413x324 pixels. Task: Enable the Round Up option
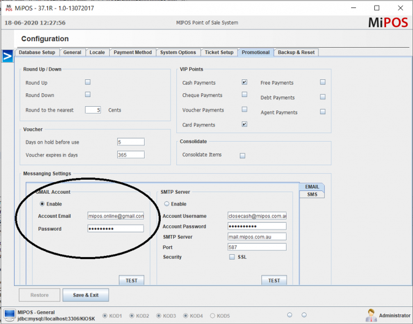click(88, 82)
